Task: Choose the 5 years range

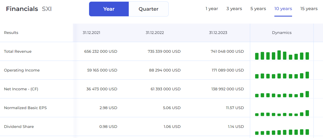Action: (x=258, y=9)
